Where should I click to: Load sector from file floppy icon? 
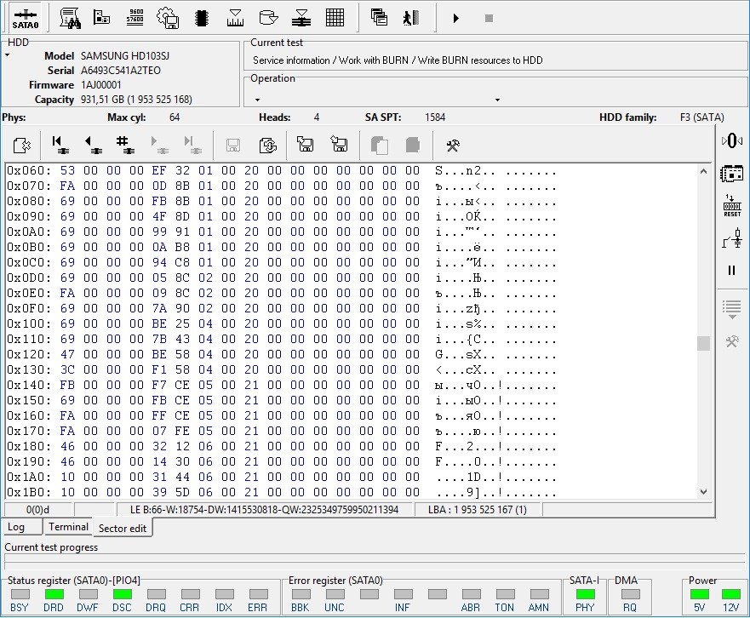(339, 144)
